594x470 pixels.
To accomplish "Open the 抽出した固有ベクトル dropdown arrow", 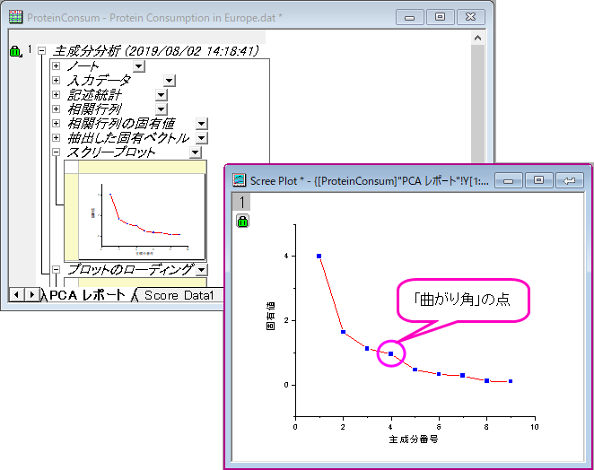I will tap(202, 138).
